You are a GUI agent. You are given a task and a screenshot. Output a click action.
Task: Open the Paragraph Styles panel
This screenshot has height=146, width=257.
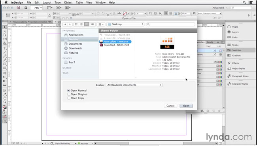click(x=240, y=76)
